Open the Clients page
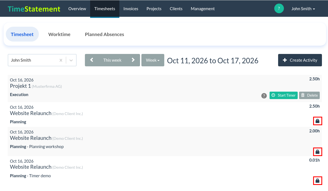The height and width of the screenshot is (191, 328). coord(176,9)
